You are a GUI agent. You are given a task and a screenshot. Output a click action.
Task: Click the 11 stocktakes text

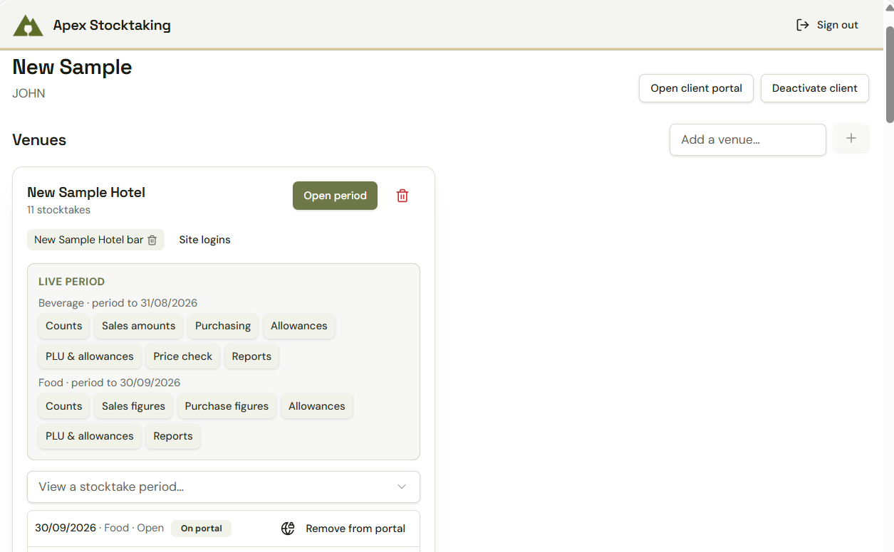(58, 210)
